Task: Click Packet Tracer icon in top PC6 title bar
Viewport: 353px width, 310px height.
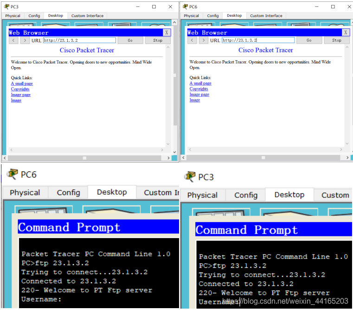Action: 185,7
